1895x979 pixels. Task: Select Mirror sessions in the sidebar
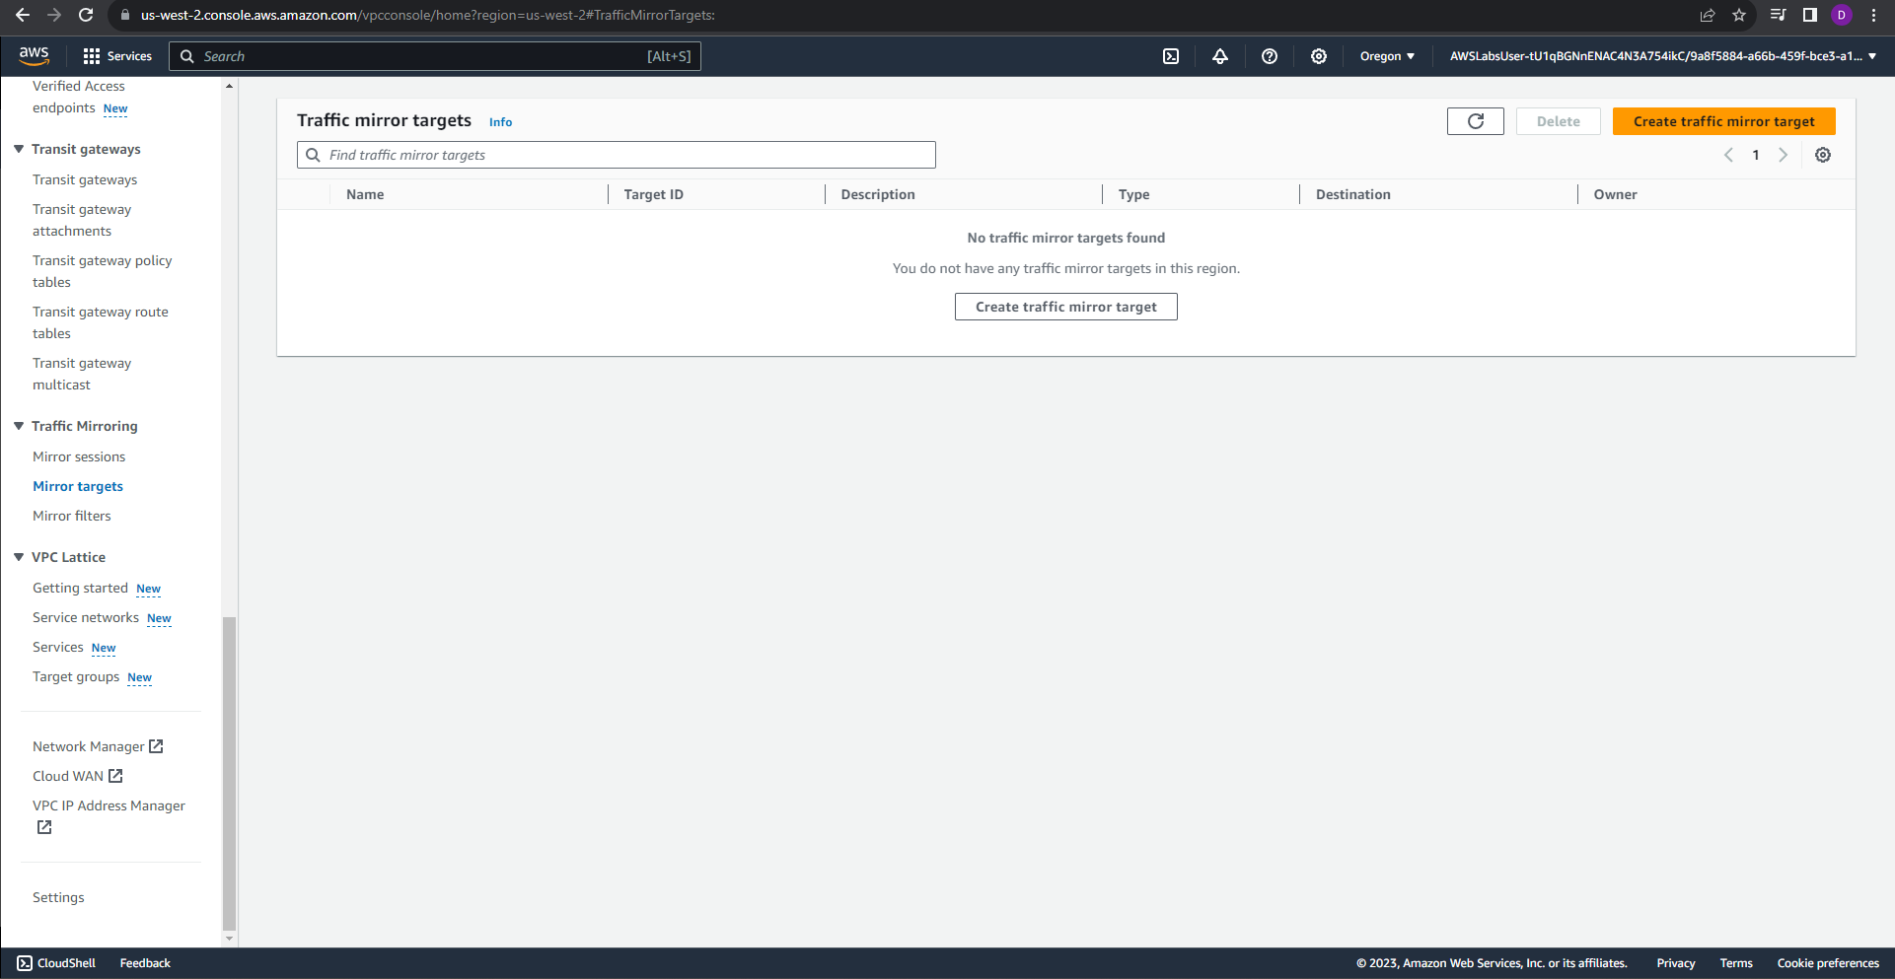[x=79, y=456]
